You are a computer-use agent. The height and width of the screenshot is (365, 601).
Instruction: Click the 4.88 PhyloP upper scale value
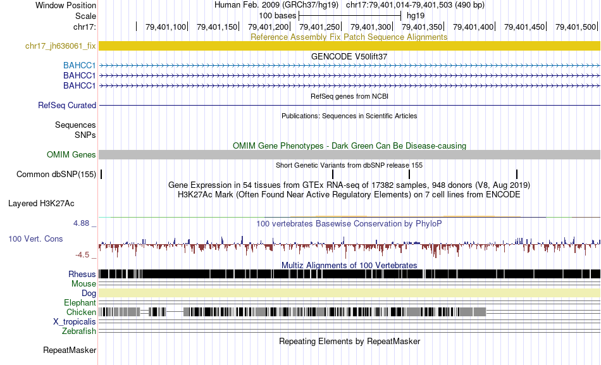pos(81,223)
